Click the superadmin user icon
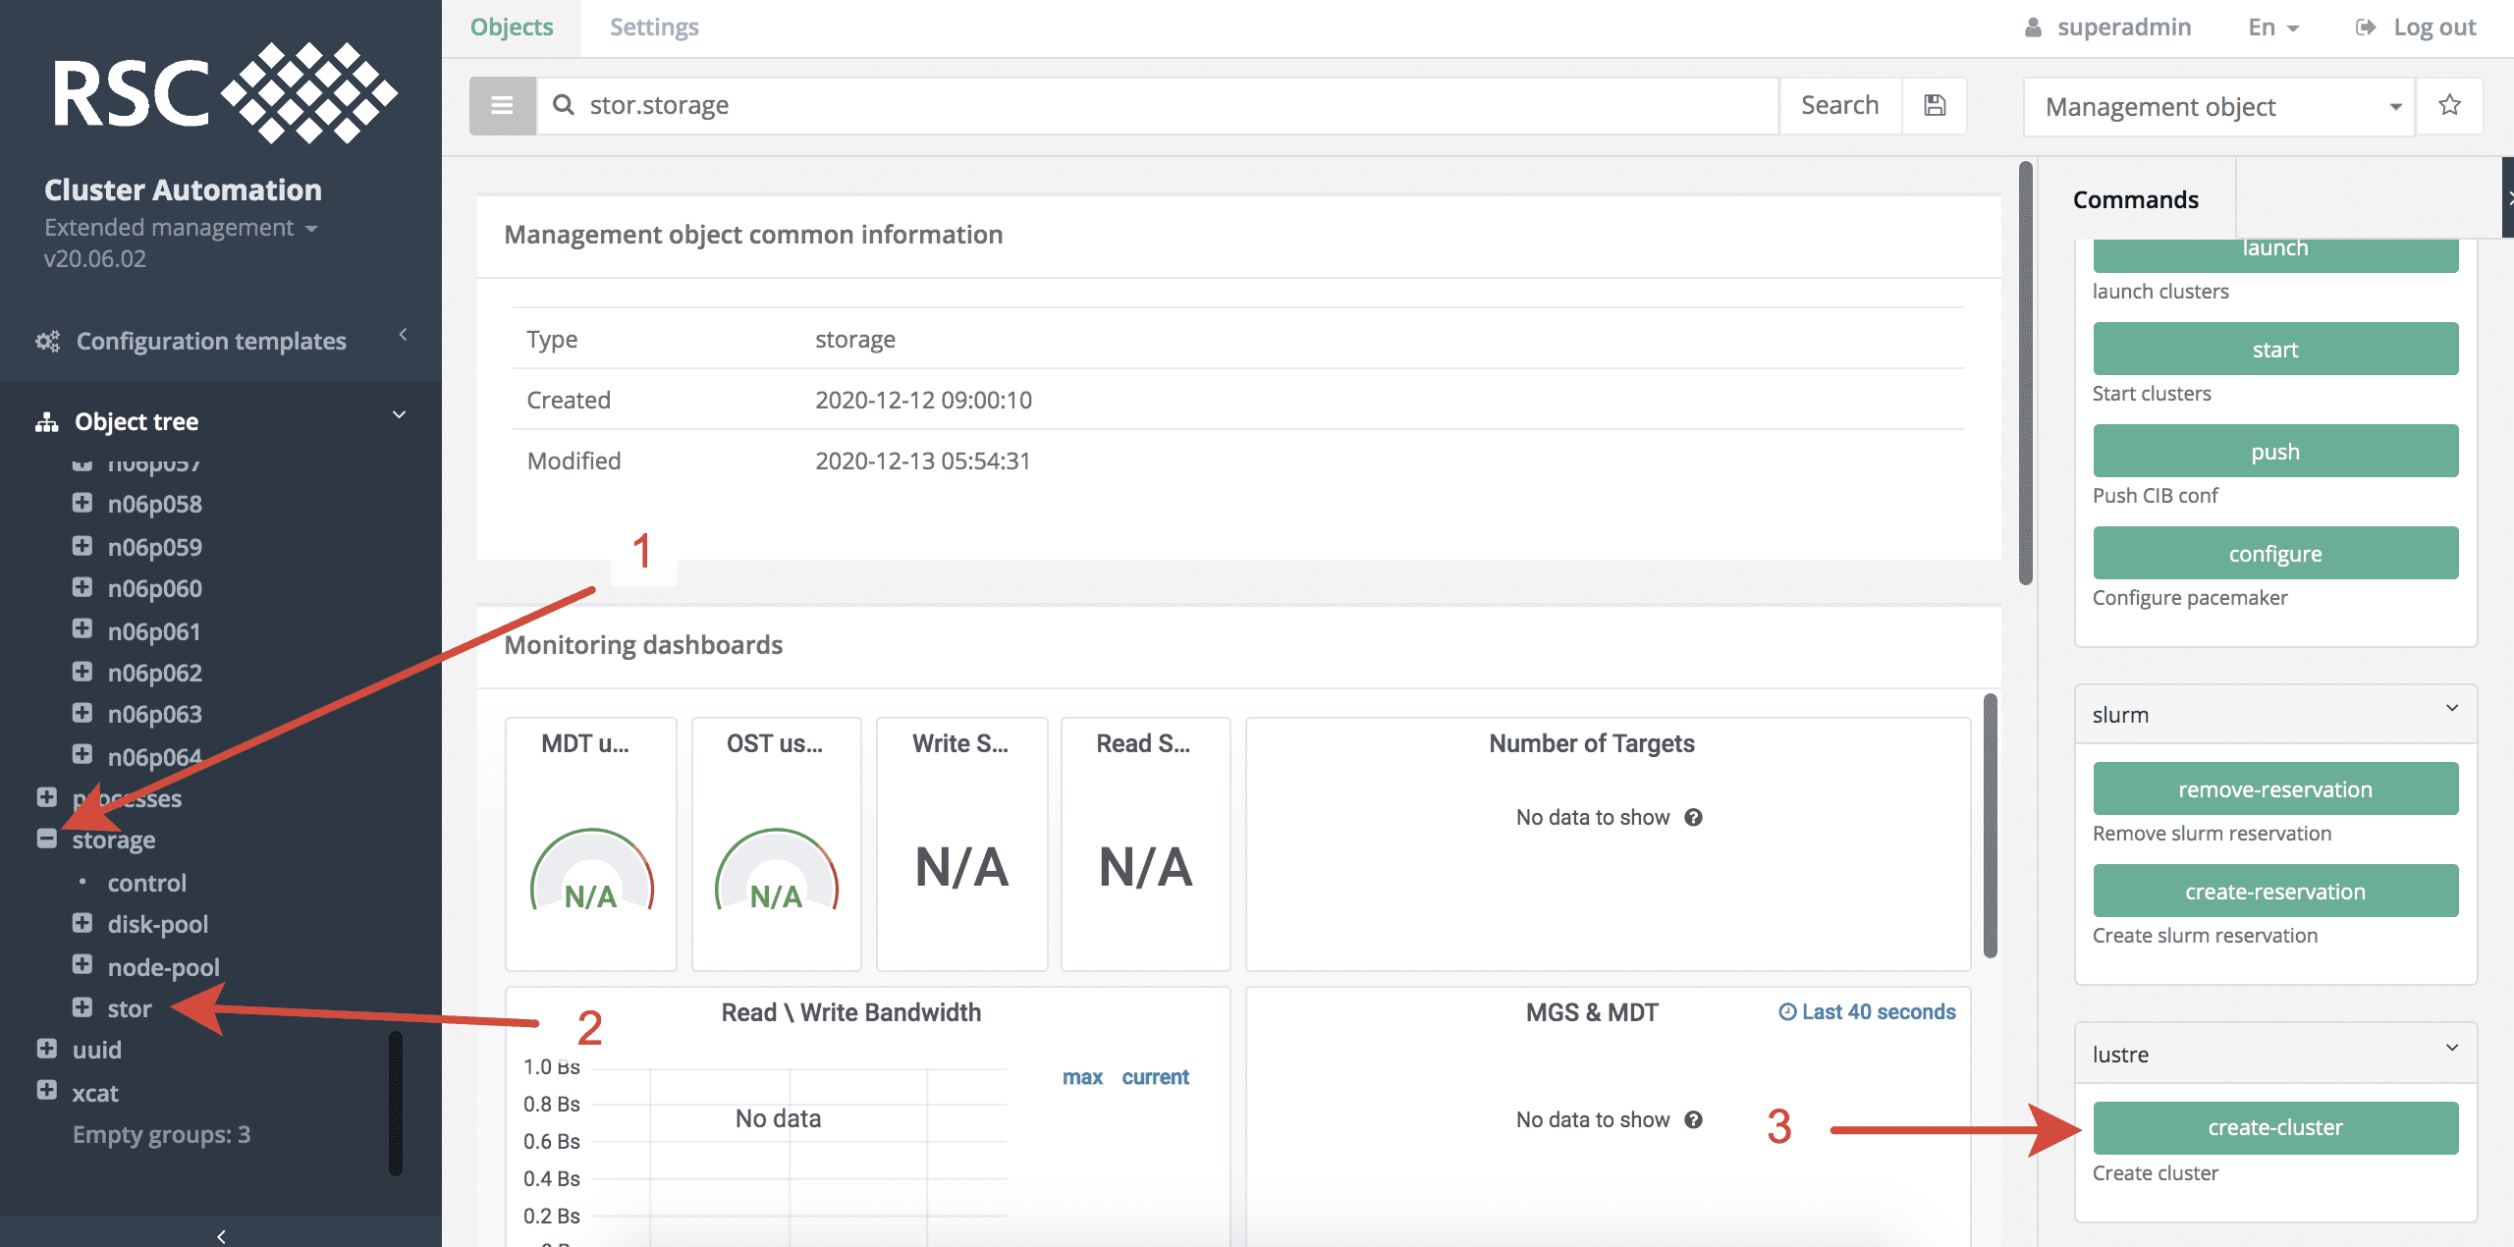Screen dimensions: 2514x1247 pos(2035,27)
